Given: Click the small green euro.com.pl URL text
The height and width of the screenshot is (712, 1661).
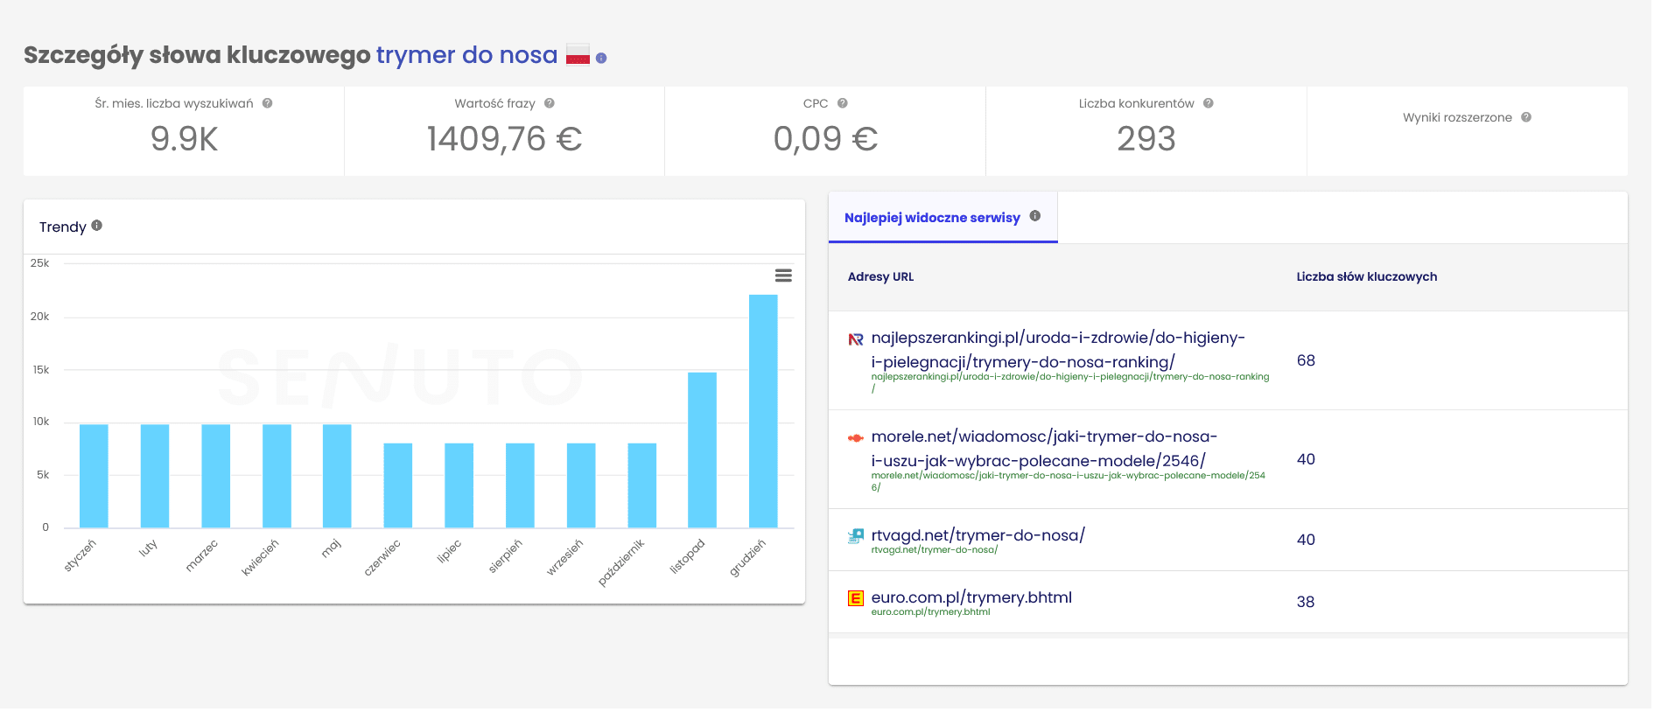Looking at the screenshot, I should [x=931, y=612].
